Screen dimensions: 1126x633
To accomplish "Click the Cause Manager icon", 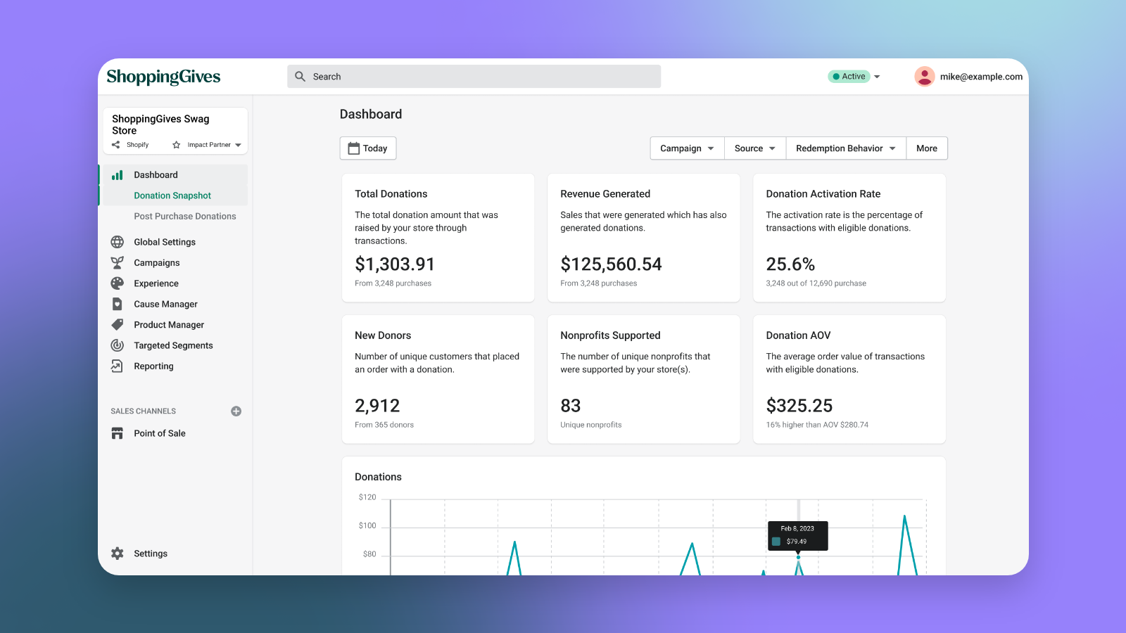I will pos(117,304).
